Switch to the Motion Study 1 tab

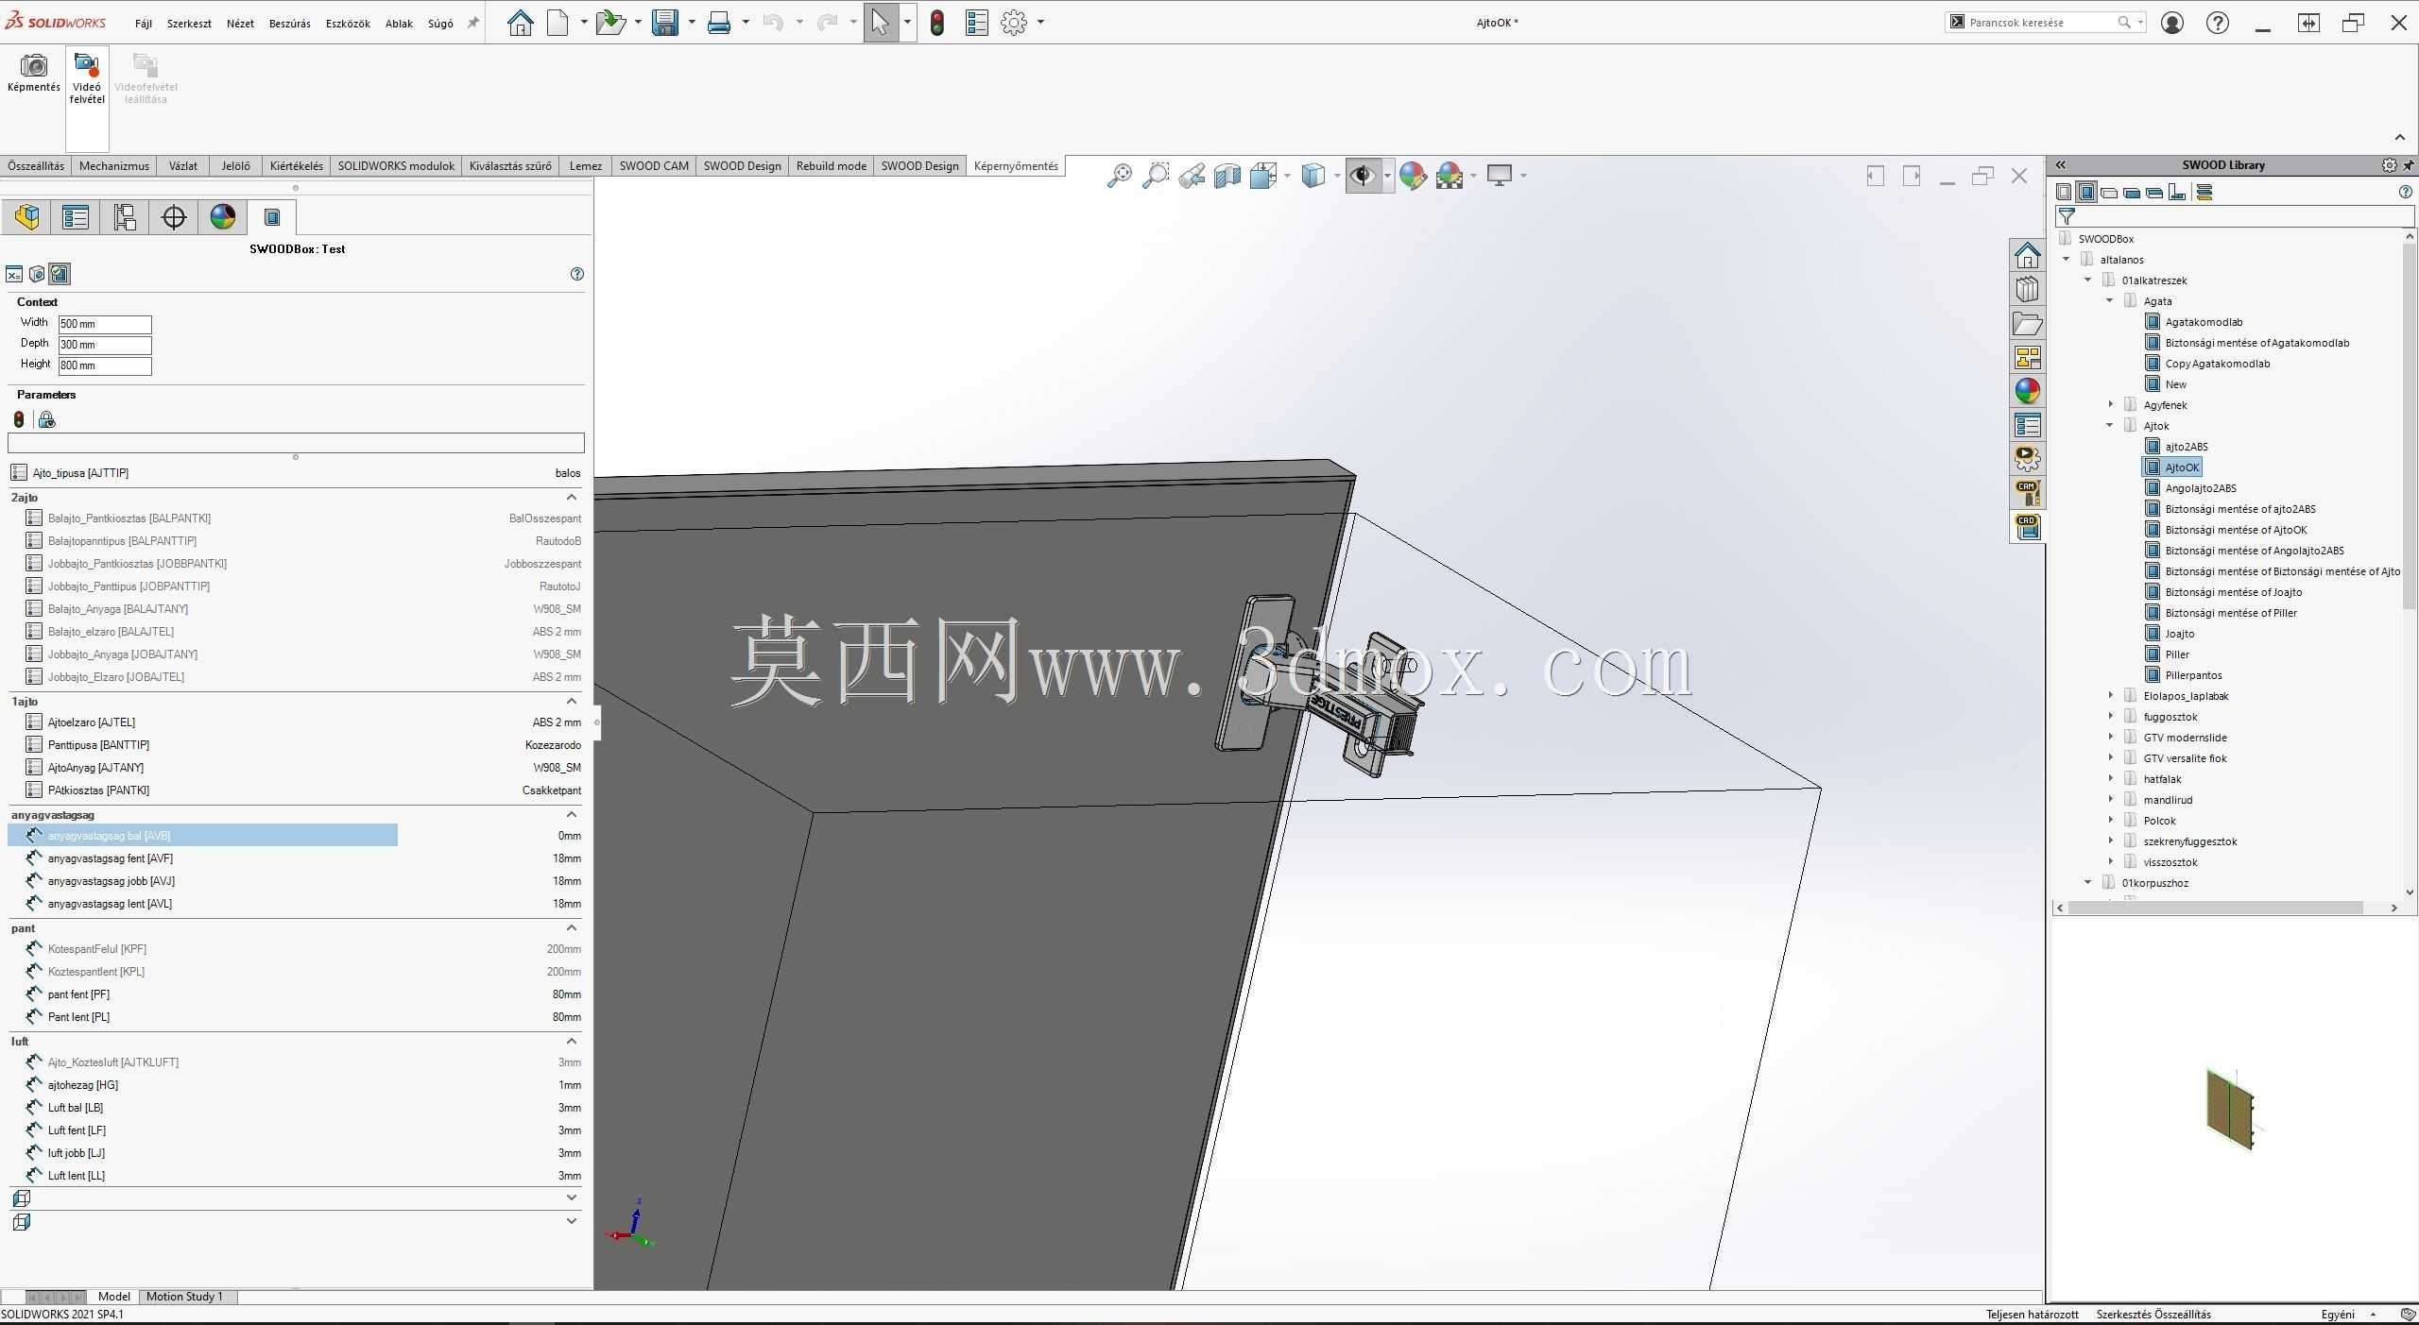(x=184, y=1297)
